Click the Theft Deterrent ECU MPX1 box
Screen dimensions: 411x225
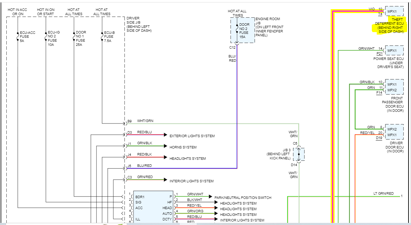(394, 12)
